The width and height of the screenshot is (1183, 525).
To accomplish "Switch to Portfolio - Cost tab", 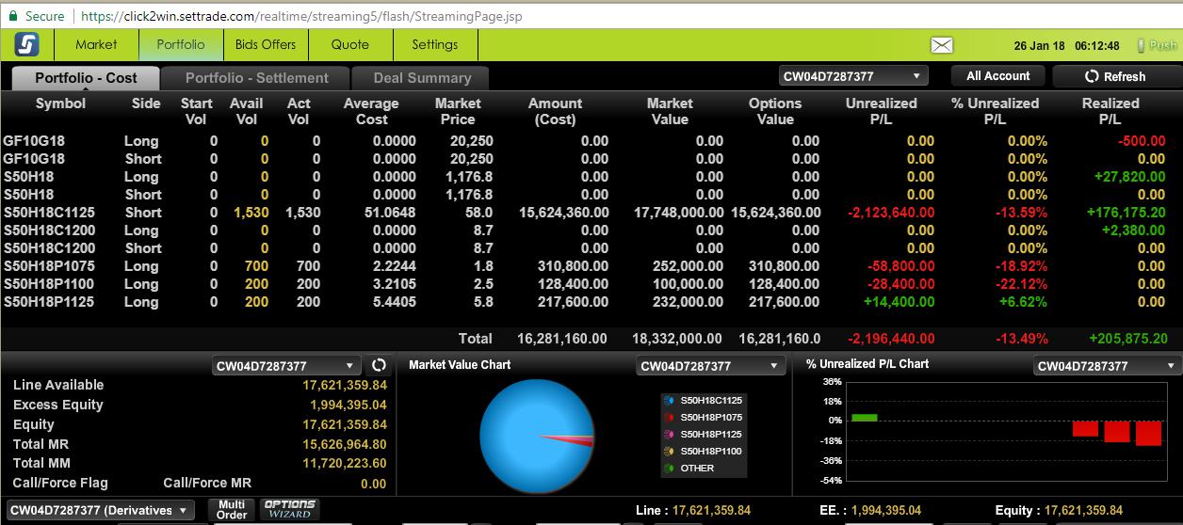I will coord(85,78).
